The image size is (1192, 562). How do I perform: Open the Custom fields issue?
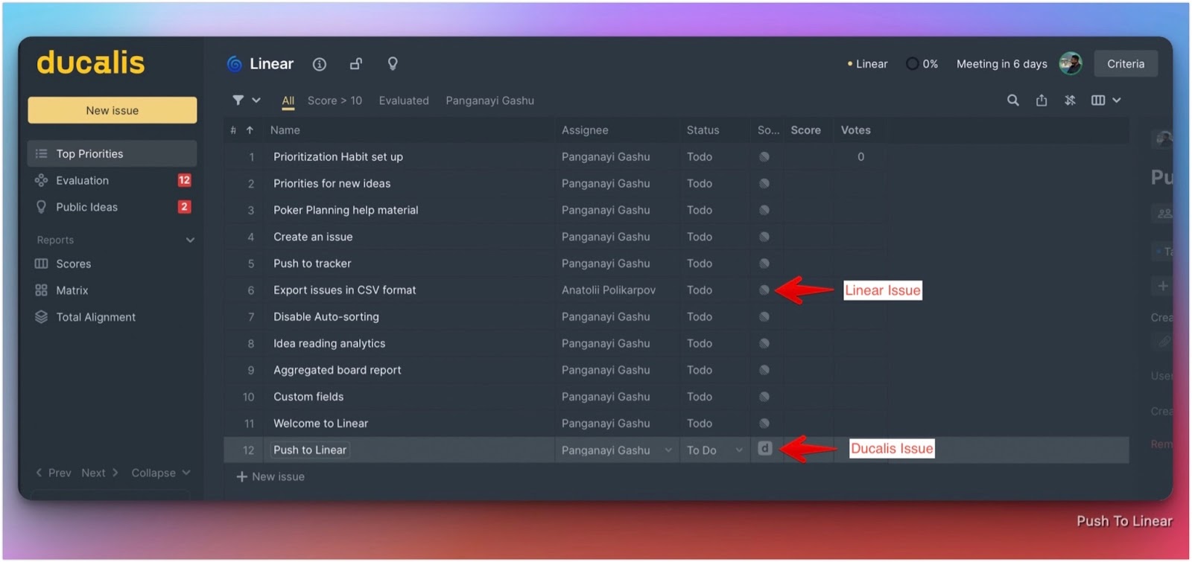point(308,397)
